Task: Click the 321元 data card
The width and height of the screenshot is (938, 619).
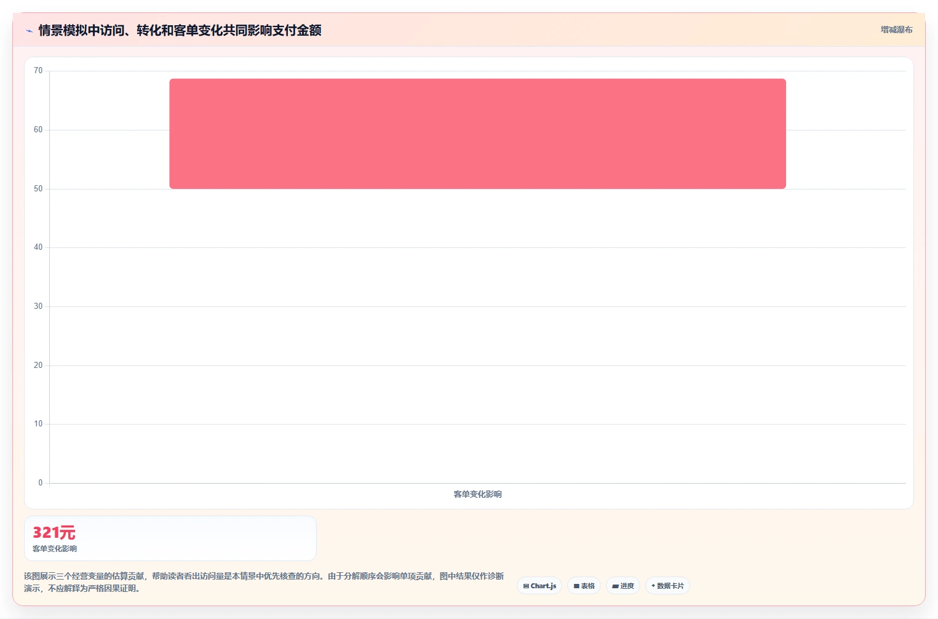Action: [x=170, y=538]
